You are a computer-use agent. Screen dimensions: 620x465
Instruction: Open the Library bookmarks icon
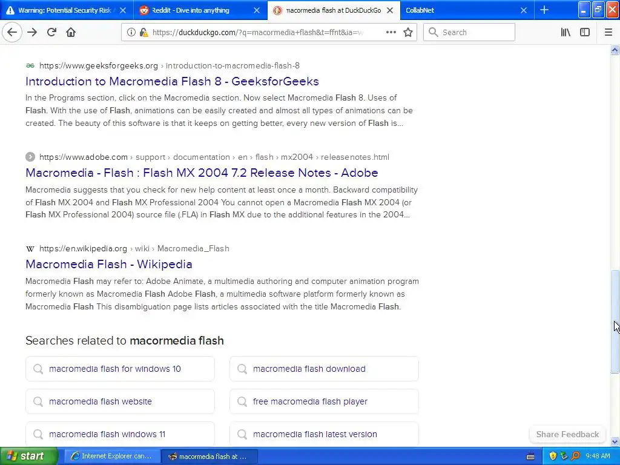coord(566,33)
